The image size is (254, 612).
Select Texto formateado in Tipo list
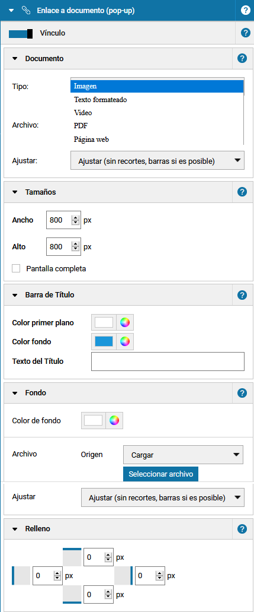(x=101, y=100)
